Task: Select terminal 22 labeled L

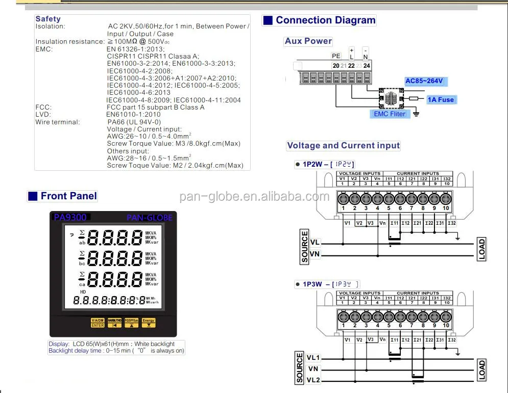Action: coord(351,66)
